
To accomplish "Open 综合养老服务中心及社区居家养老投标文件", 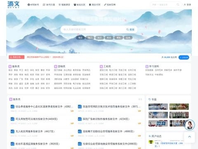I will point(44,107).
